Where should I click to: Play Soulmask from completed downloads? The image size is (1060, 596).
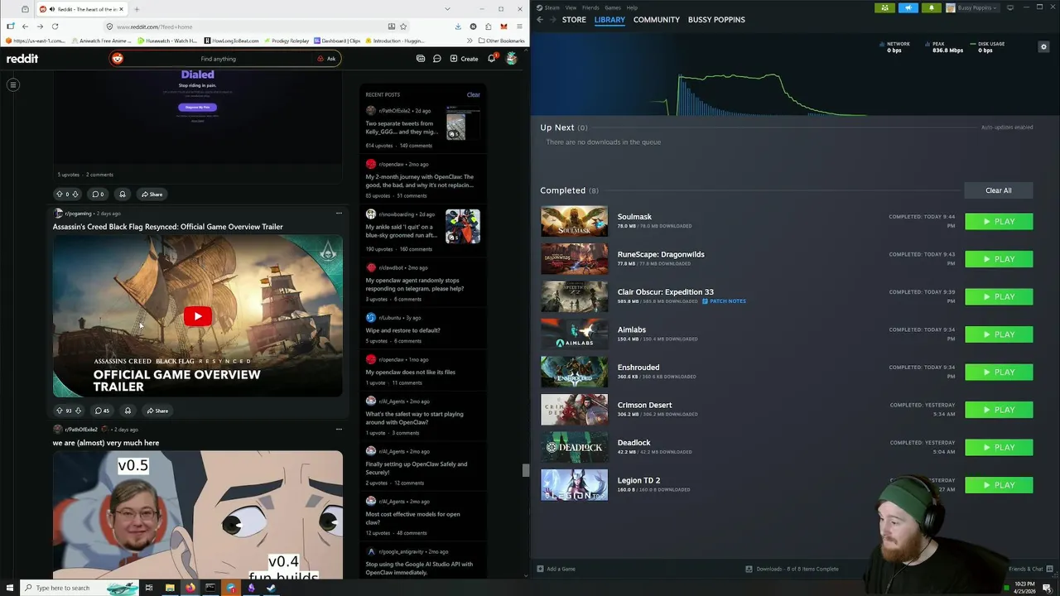[999, 222]
